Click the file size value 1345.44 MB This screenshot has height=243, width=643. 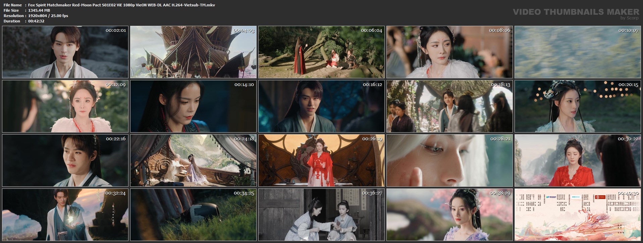pyautogui.click(x=39, y=10)
